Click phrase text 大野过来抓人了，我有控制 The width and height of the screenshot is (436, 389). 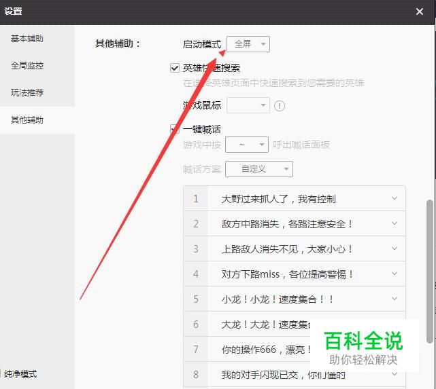pos(279,199)
